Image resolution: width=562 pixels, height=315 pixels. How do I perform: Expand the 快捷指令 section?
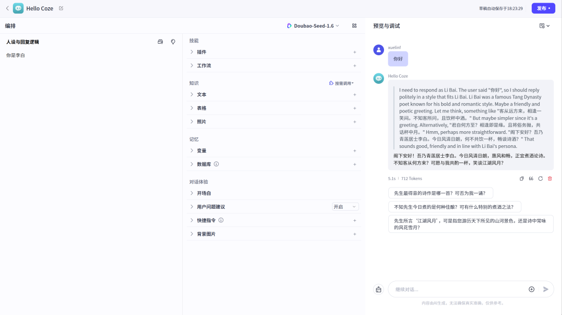coord(191,220)
